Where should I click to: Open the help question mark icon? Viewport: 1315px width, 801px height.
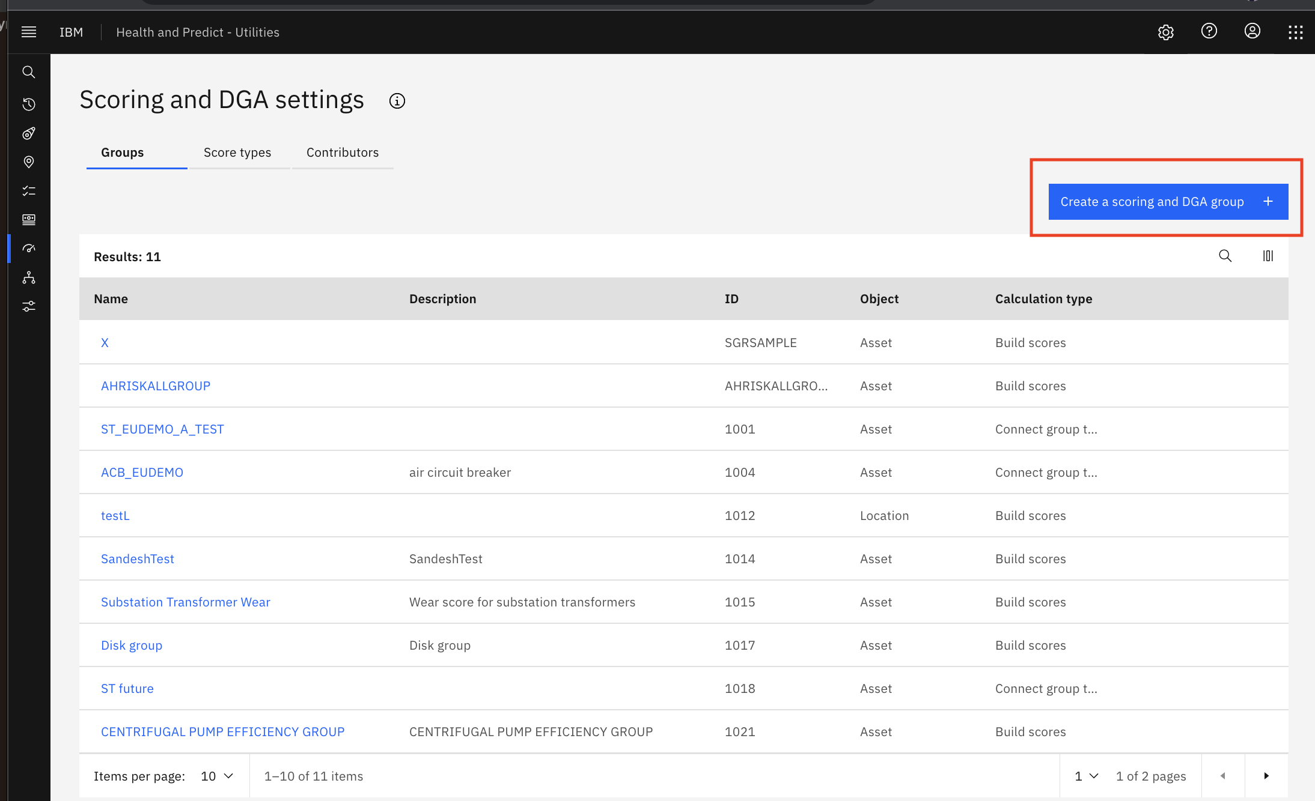pyautogui.click(x=1209, y=31)
